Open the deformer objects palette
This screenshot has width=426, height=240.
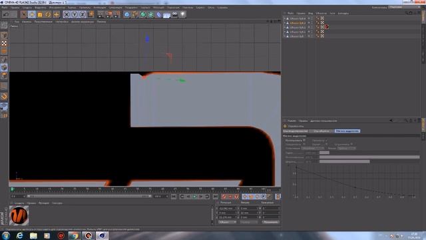(159, 14)
